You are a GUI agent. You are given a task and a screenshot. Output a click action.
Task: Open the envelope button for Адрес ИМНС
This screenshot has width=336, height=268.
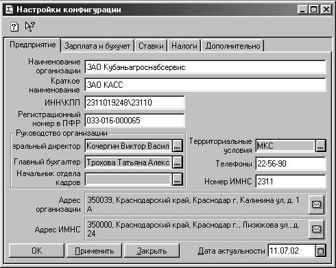coord(316,229)
